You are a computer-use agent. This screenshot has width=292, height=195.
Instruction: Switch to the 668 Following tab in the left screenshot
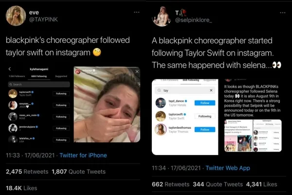pos(40,77)
